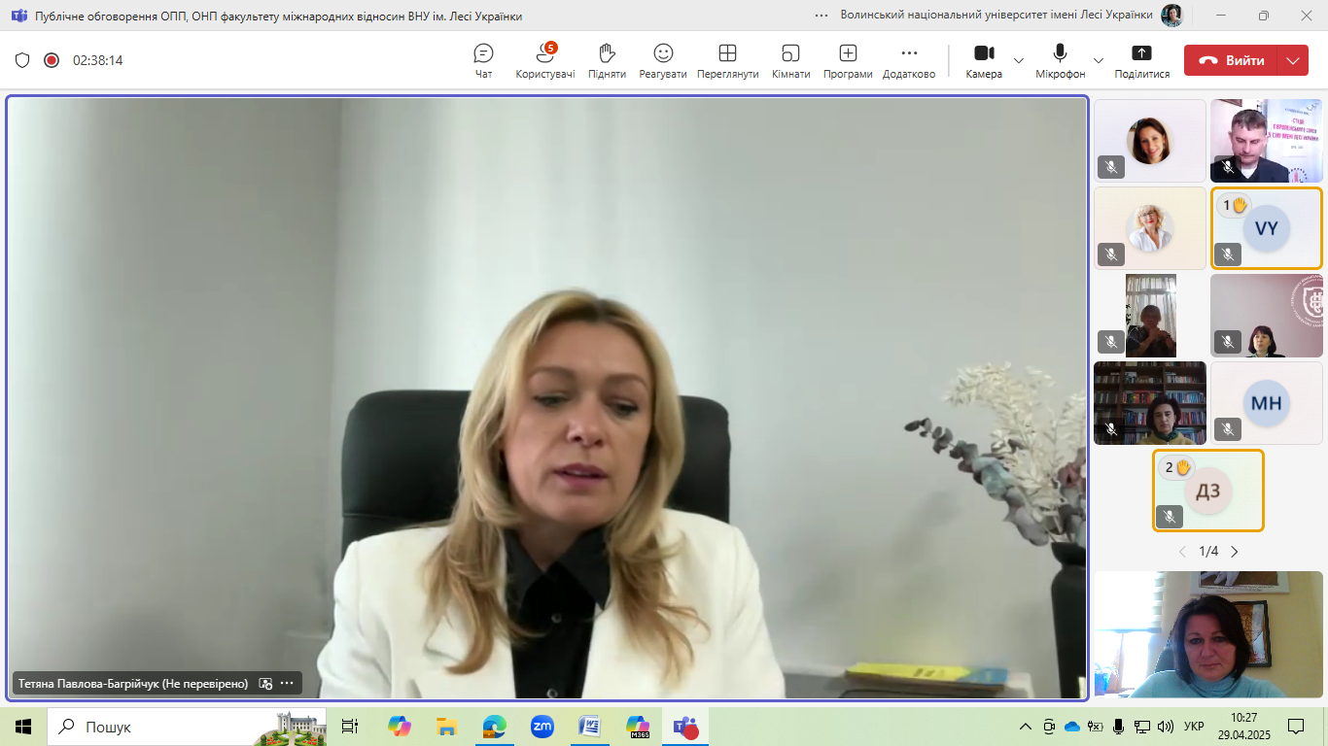Viewport: 1328px width, 746px height.
Task: Open the Zoom app in taskbar
Action: click(x=542, y=727)
